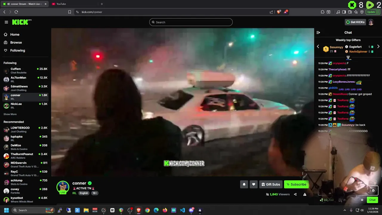Open the cuvey Fortnite channel
Screen dimensions: 382x215
coord(25,191)
